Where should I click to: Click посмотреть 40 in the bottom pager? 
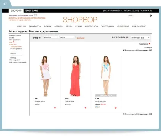tap(132, 114)
